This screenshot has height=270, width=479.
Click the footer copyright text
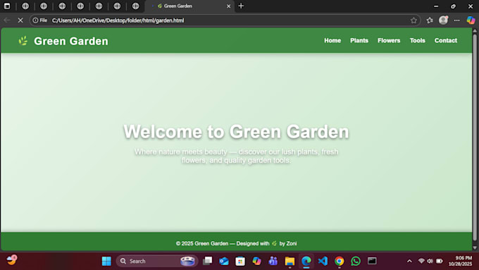point(236,243)
